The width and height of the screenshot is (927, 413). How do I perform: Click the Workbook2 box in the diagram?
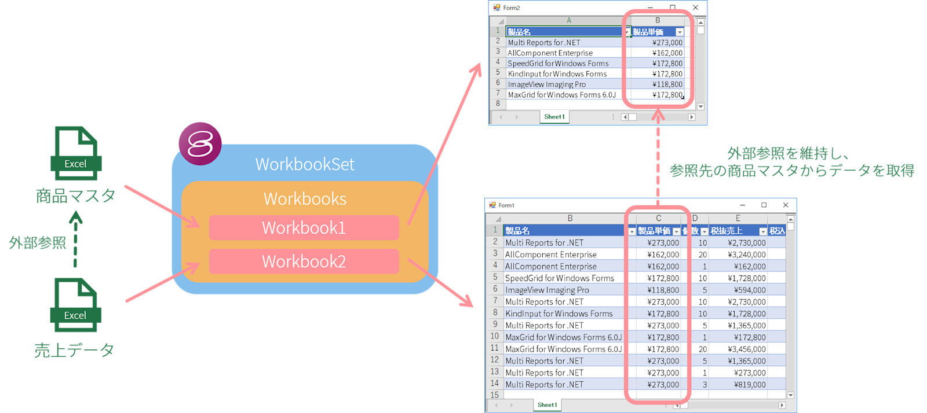(x=304, y=261)
